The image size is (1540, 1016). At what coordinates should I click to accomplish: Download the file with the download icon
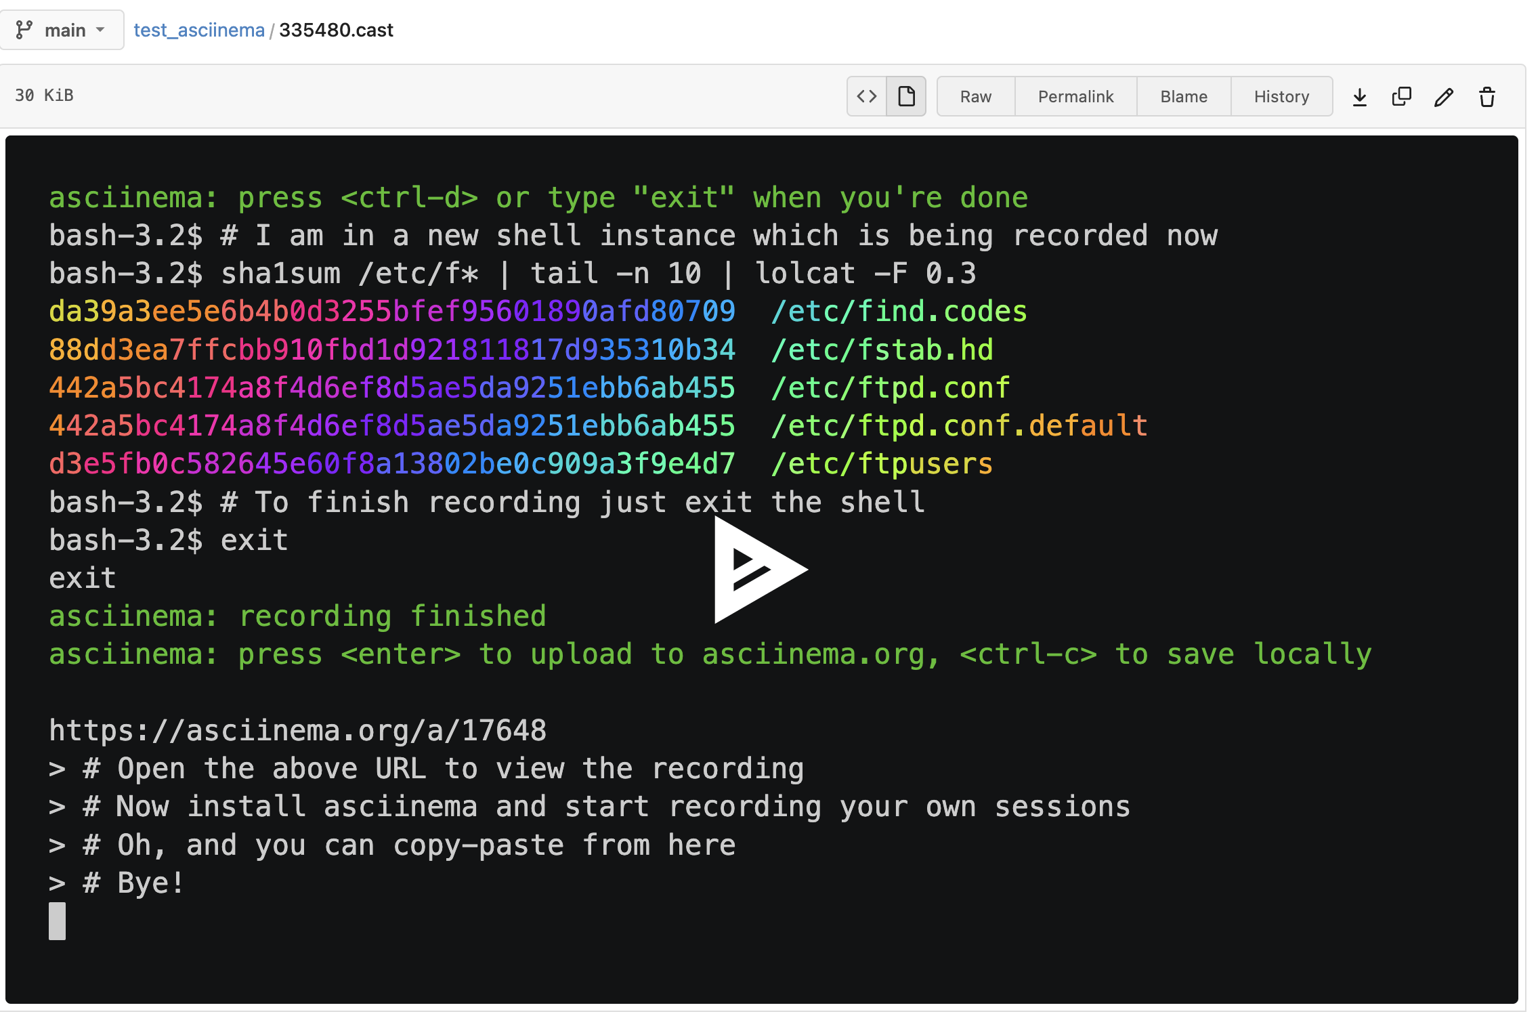tap(1359, 97)
